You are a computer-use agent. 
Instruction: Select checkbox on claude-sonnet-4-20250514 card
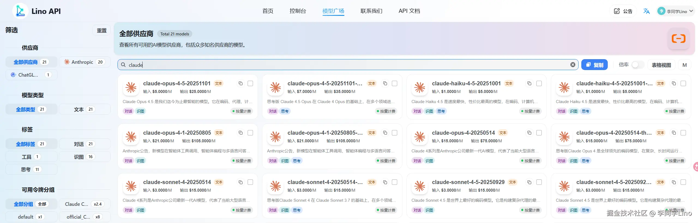pyautogui.click(x=250, y=182)
